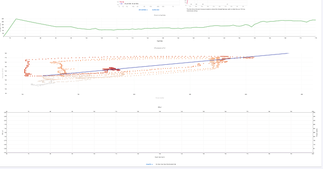Image resolution: width=323 pixels, height=169 pixels.
Task: Select the early peak of the green power line
Action: tap(16, 19)
